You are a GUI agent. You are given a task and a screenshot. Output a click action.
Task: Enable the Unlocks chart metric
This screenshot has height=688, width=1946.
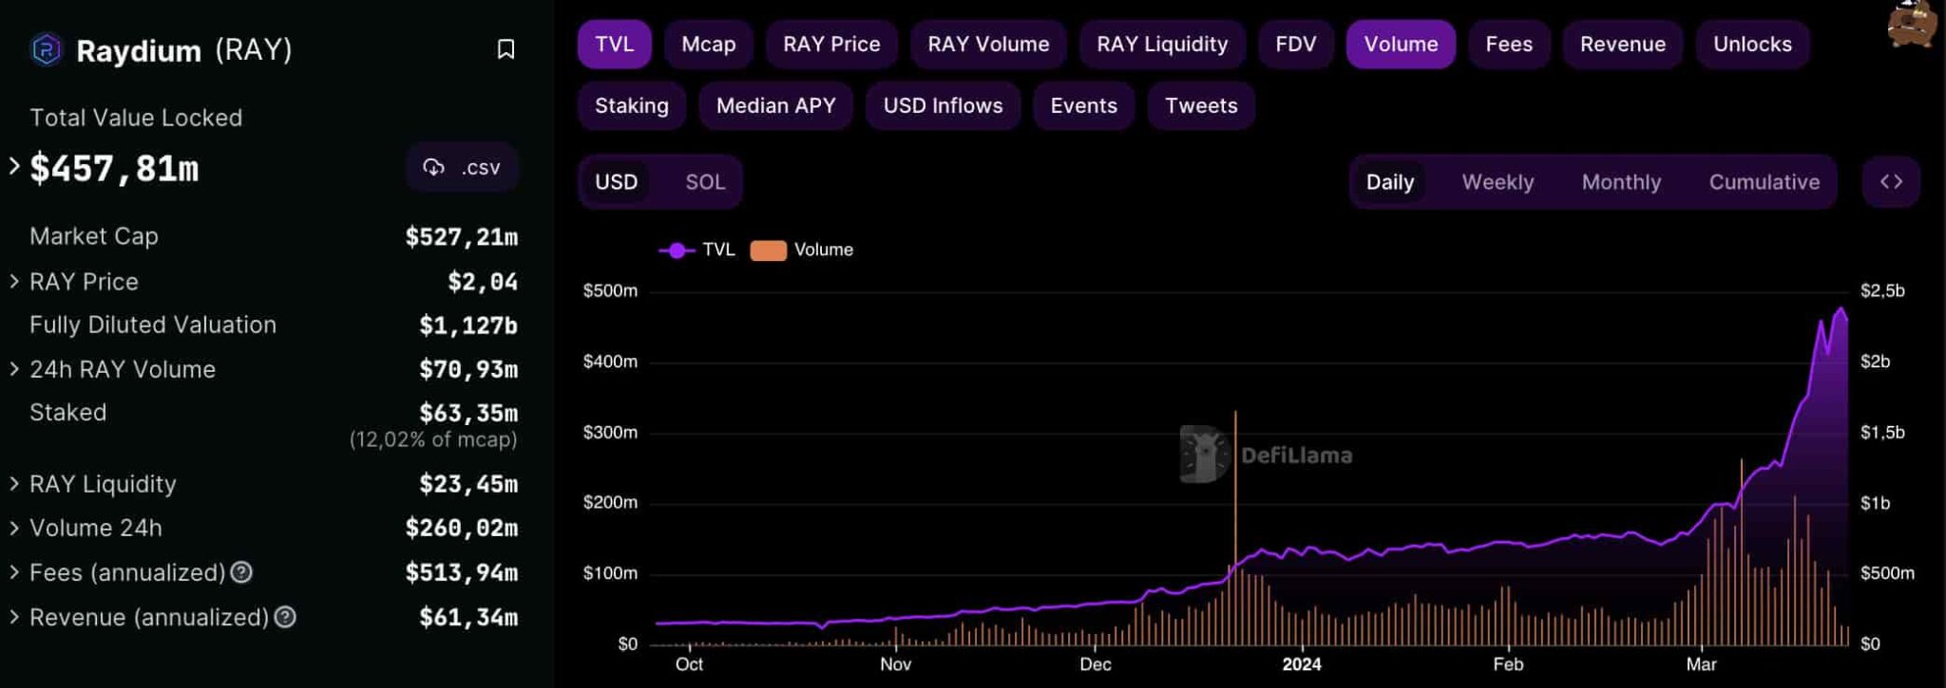click(x=1751, y=45)
